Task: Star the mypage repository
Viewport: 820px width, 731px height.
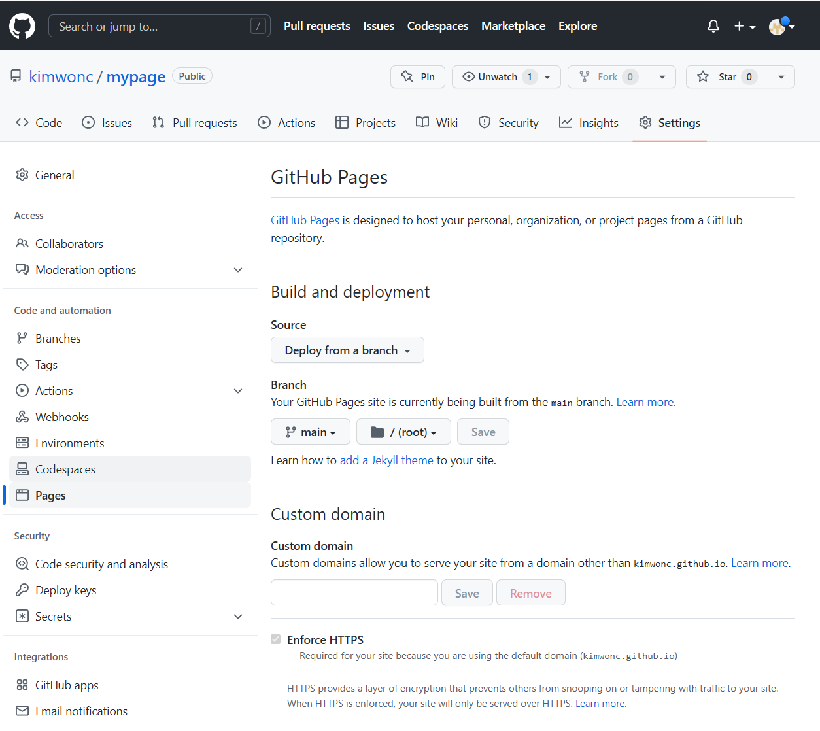Action: (x=726, y=76)
